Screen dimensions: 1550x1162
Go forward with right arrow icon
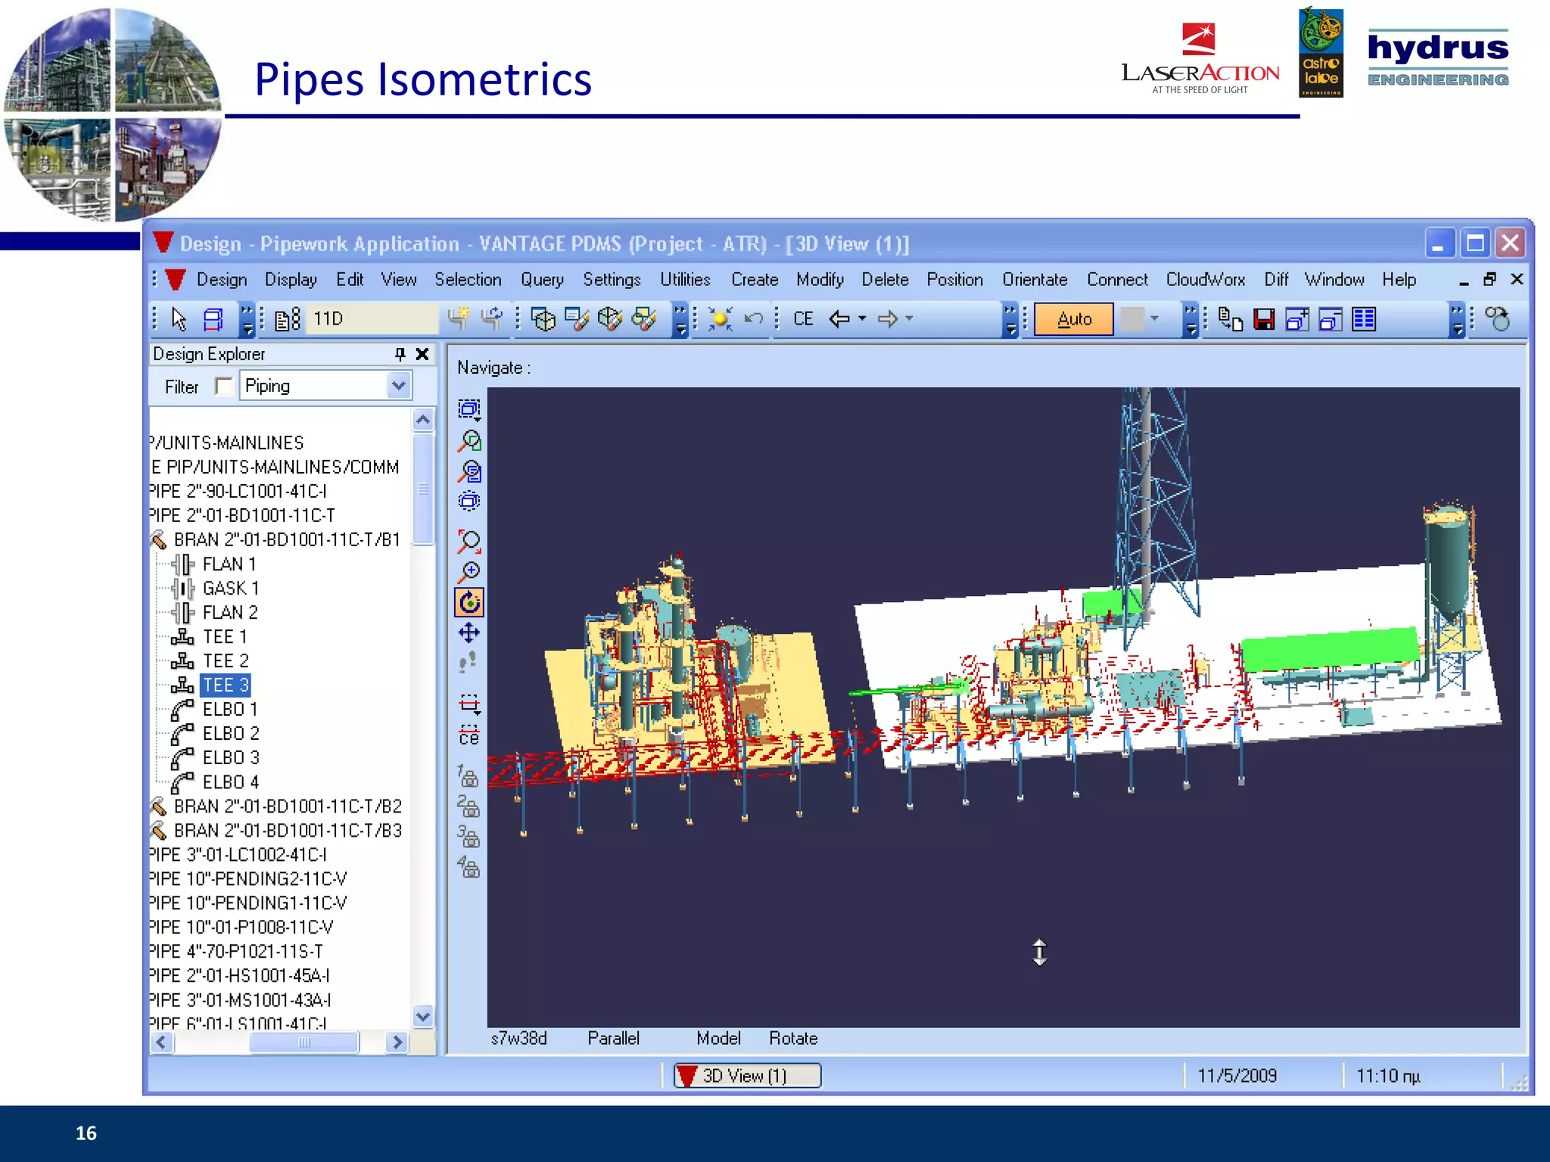click(x=888, y=318)
